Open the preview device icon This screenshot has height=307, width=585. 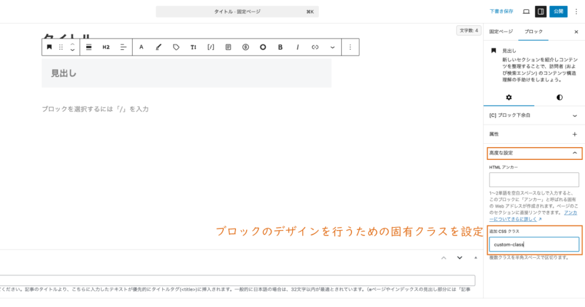(x=526, y=11)
